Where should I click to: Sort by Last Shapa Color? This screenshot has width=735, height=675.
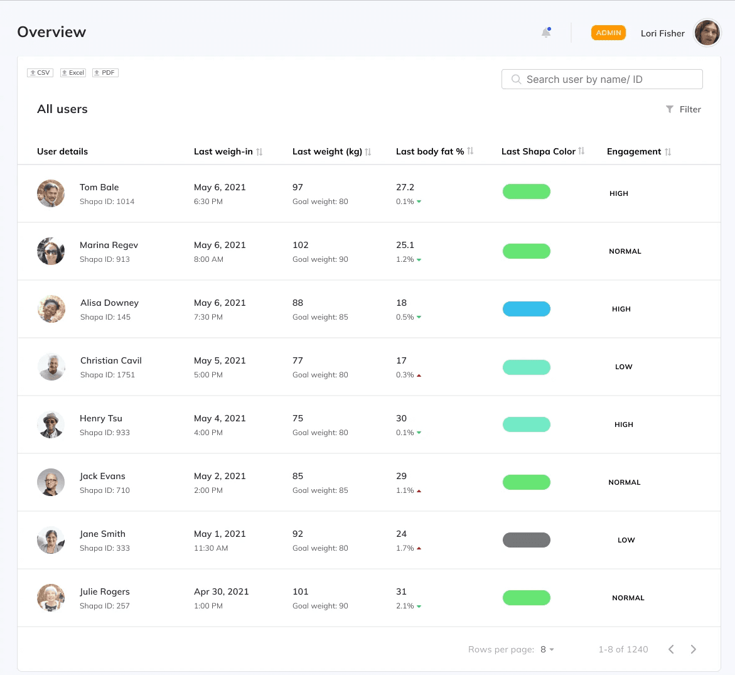(x=581, y=151)
